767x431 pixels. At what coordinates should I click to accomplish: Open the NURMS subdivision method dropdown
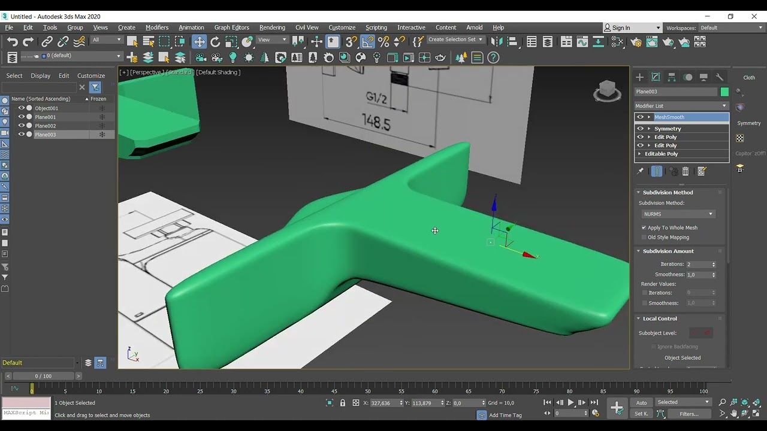point(678,214)
